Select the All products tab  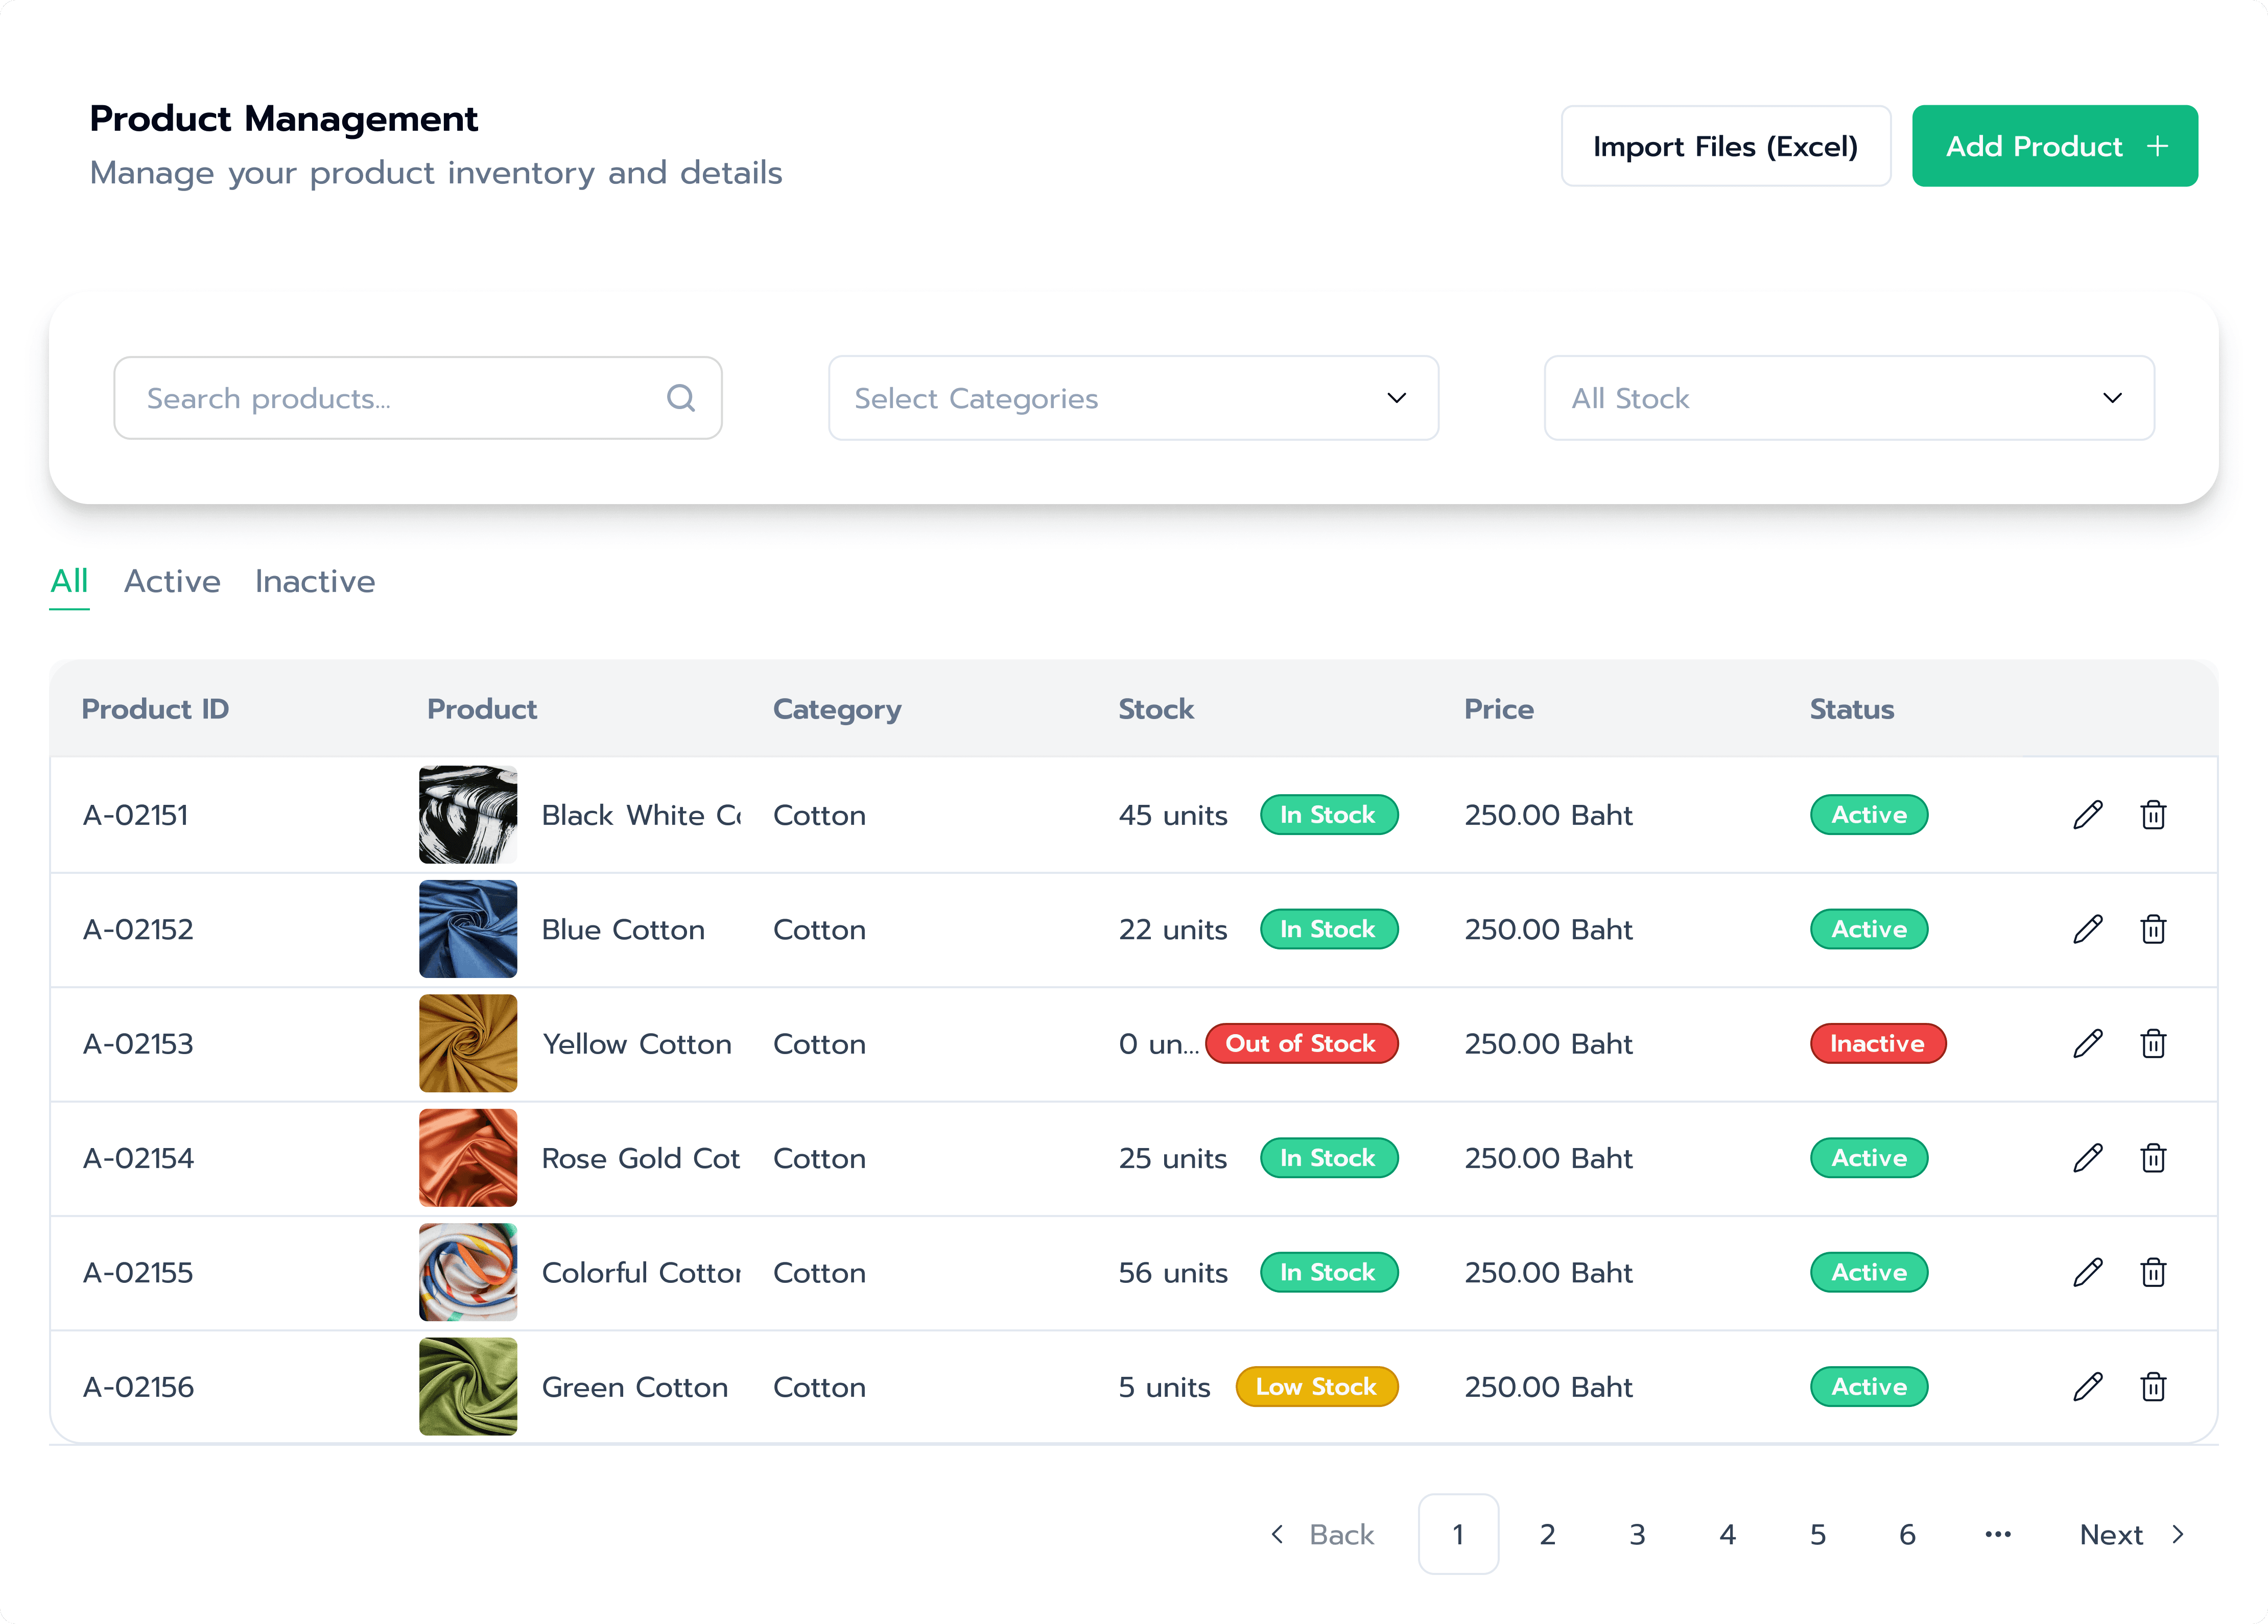coord(69,581)
